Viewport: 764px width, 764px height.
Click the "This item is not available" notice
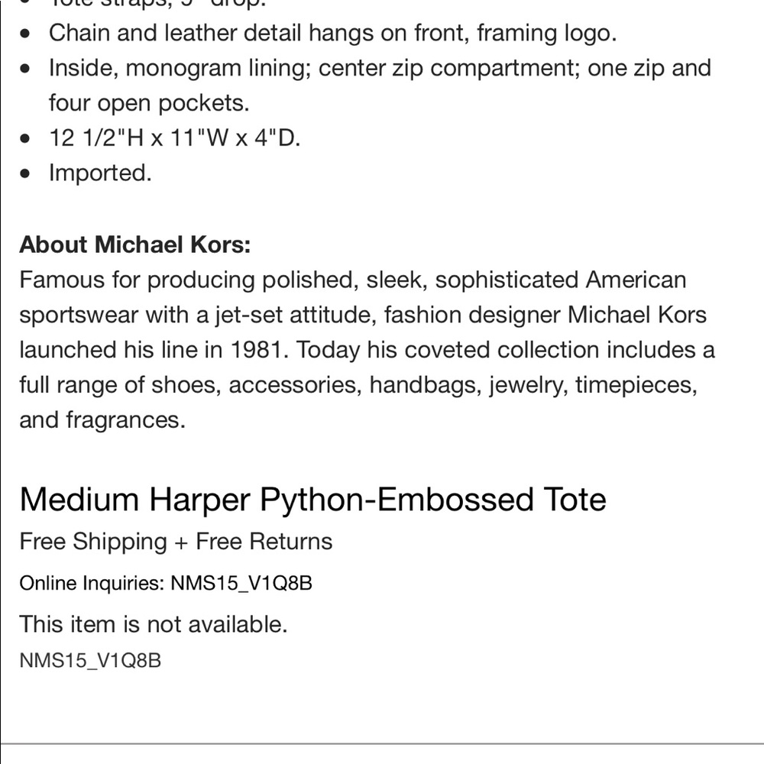tap(153, 624)
